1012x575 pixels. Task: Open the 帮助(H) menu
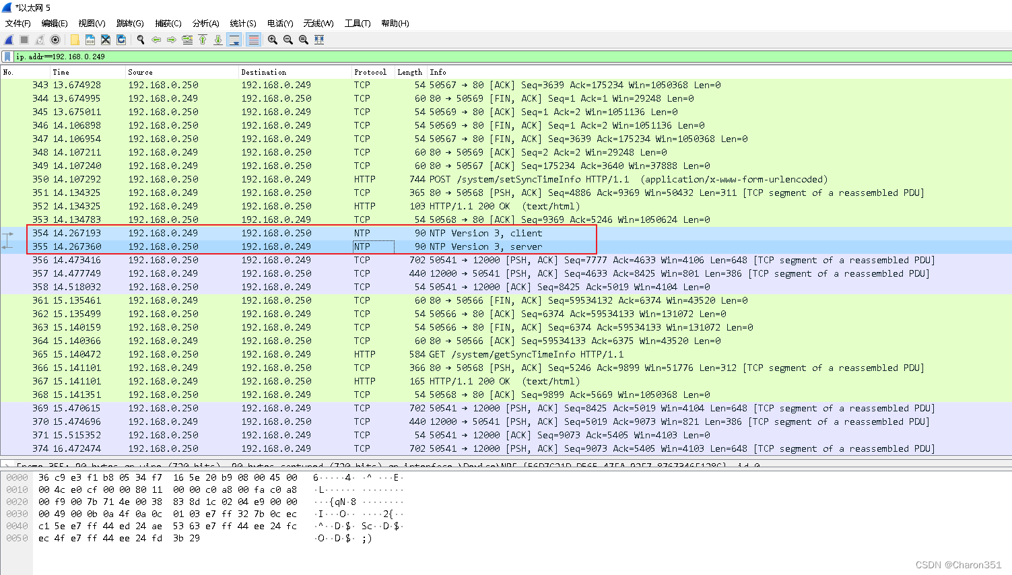pyautogui.click(x=395, y=23)
